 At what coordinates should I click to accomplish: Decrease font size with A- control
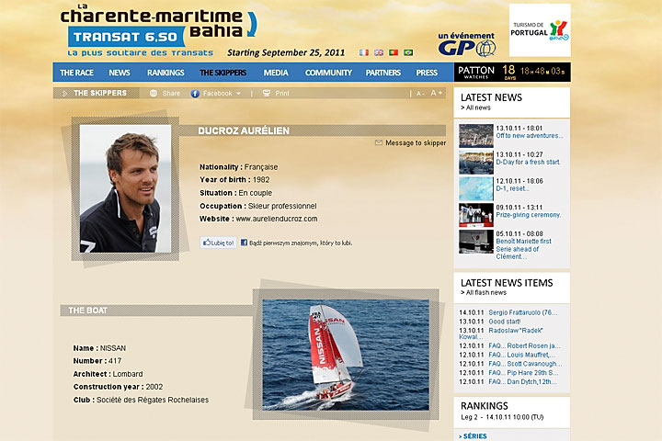[419, 94]
